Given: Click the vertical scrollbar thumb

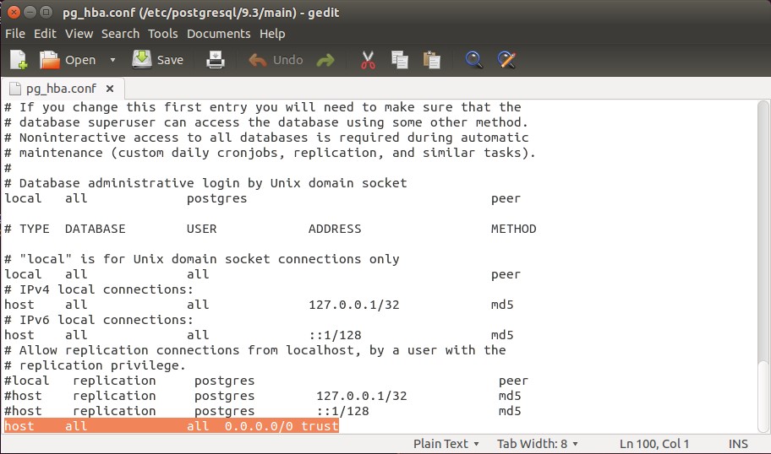Looking at the screenshot, I should (763, 397).
